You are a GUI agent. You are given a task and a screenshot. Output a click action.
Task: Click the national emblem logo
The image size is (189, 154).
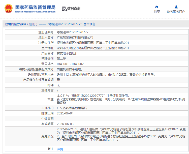9,8
